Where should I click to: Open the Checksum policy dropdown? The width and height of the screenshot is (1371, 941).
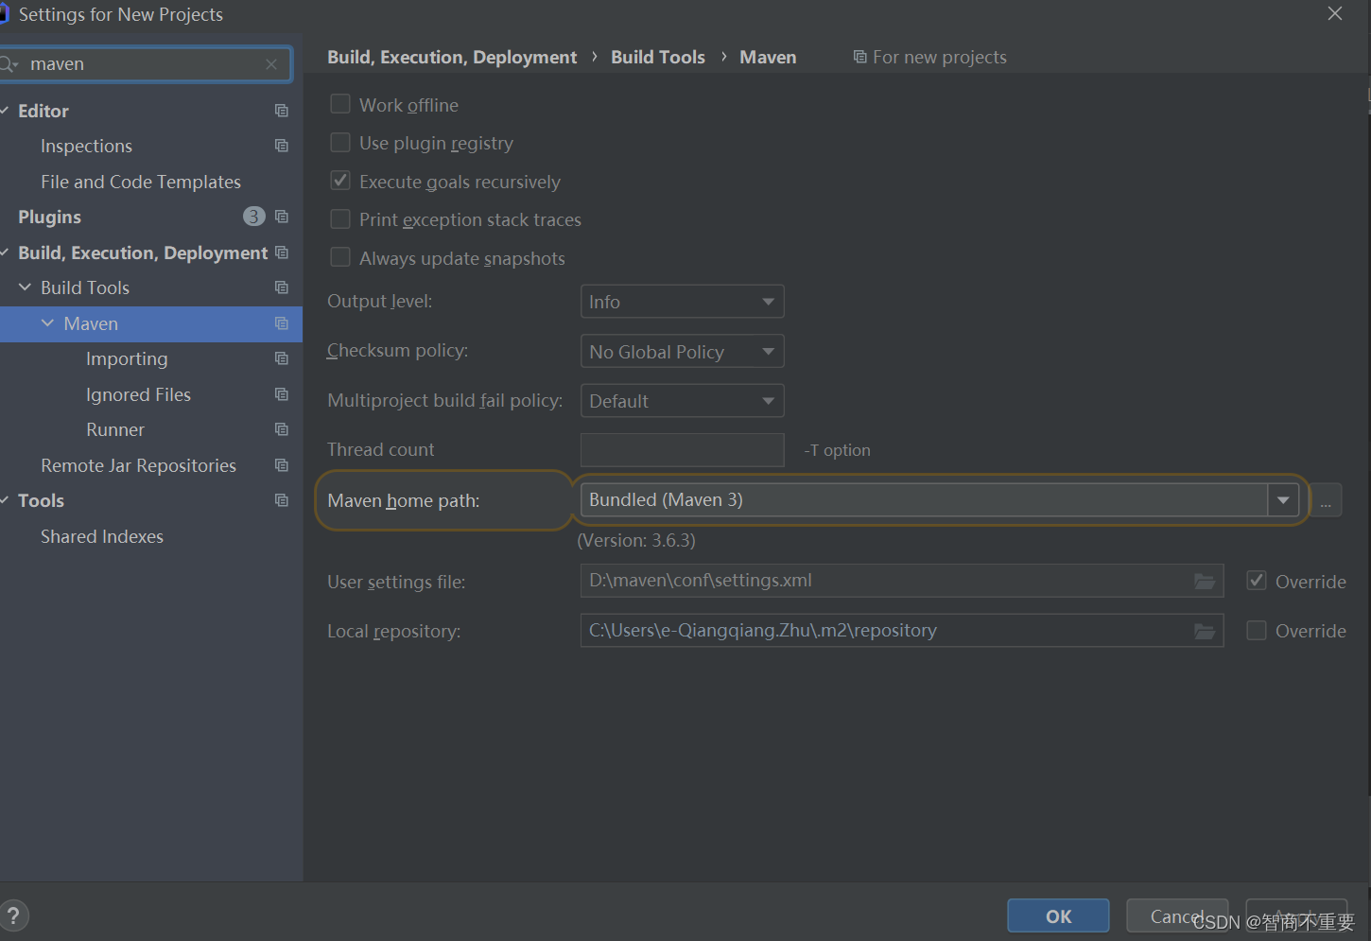tap(682, 352)
